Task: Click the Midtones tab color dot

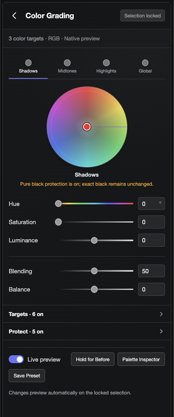Action: 67,63
